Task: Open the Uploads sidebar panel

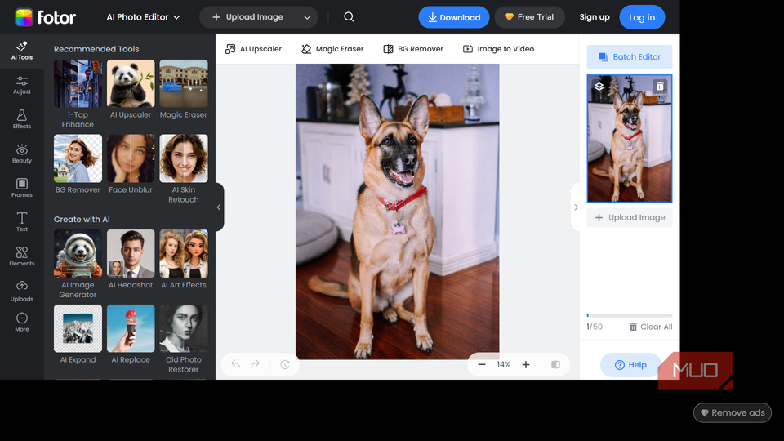Action: (x=22, y=292)
